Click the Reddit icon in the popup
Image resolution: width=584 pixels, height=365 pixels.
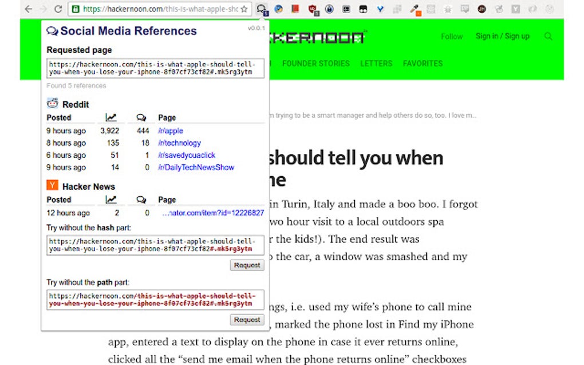click(51, 103)
